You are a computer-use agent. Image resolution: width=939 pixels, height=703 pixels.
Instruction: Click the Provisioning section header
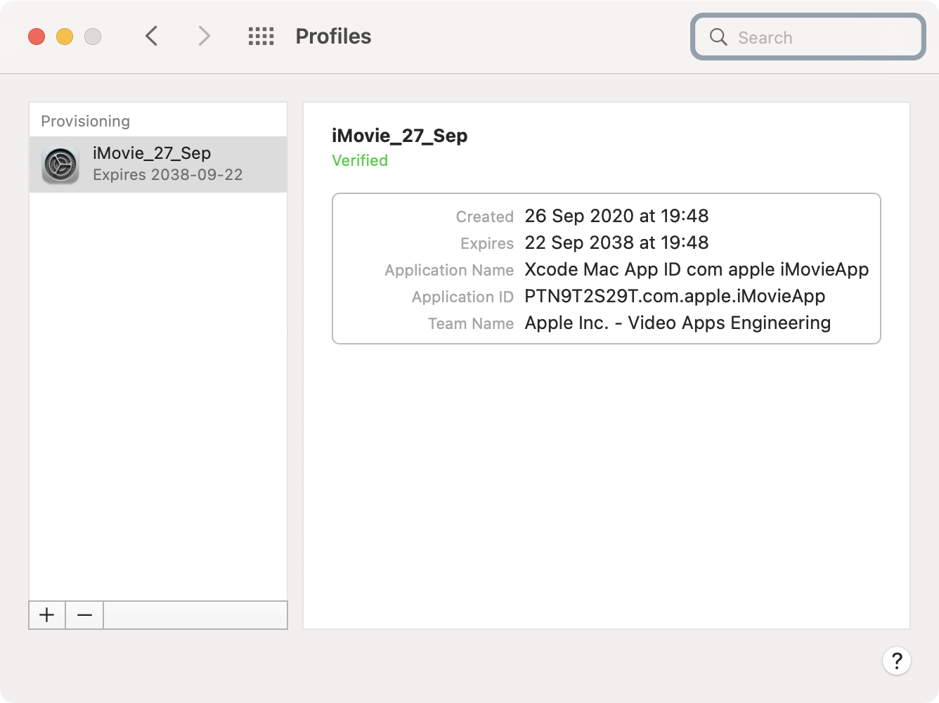coord(85,121)
